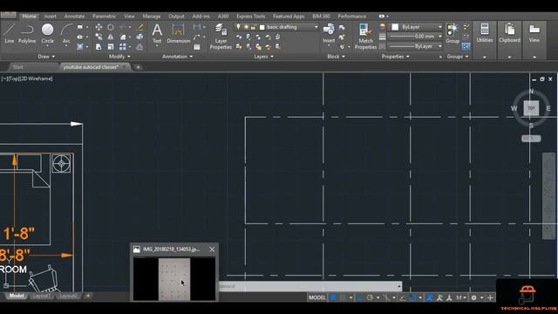Add a new drawing tab with plus
The image size is (558, 314).
[138, 67]
